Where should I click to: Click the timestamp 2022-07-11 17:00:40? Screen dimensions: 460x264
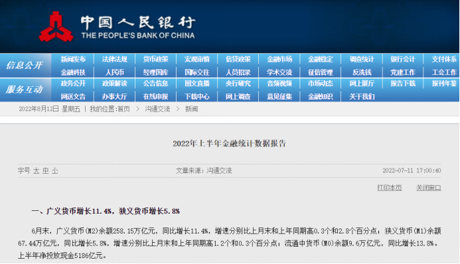tap(412, 170)
